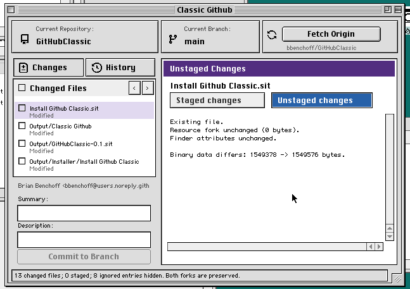This screenshot has height=289, width=410.
Task: Click the Unstaged Changes purple header
Action: (x=279, y=68)
